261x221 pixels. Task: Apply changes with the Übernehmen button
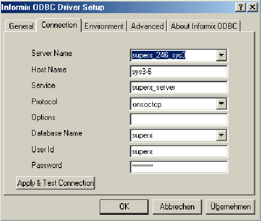[x=231, y=207]
